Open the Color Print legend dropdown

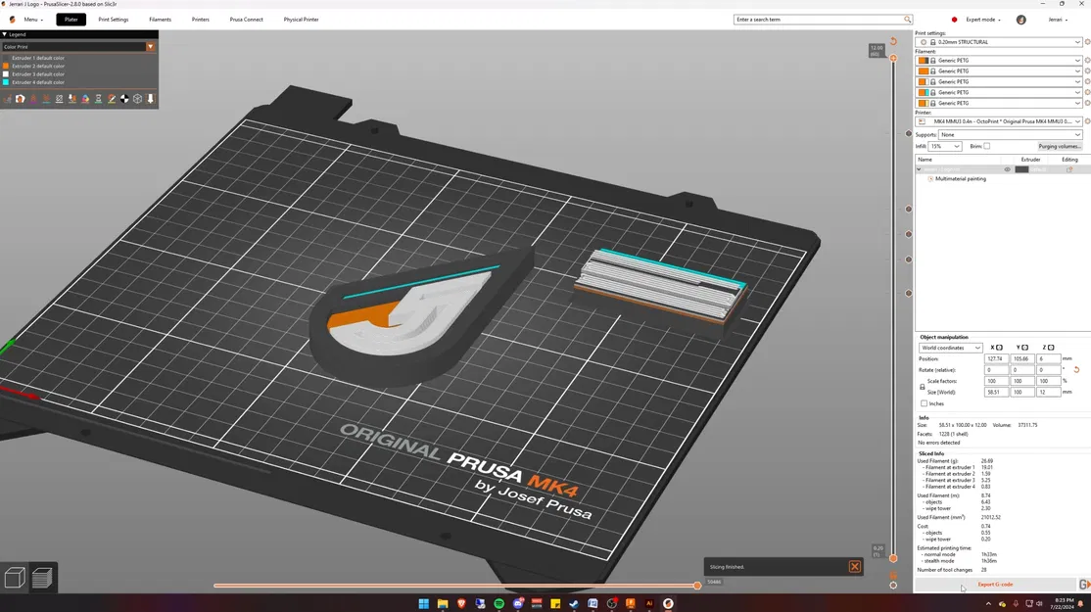point(150,46)
